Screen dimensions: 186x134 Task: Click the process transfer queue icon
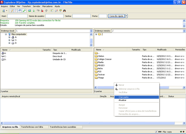pos(34,11)
